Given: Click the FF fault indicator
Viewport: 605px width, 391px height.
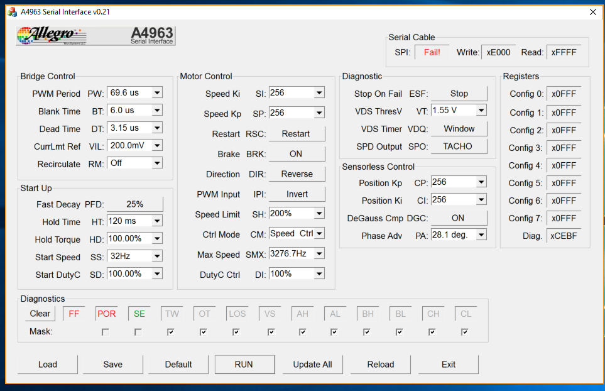Looking at the screenshot, I should point(74,314).
